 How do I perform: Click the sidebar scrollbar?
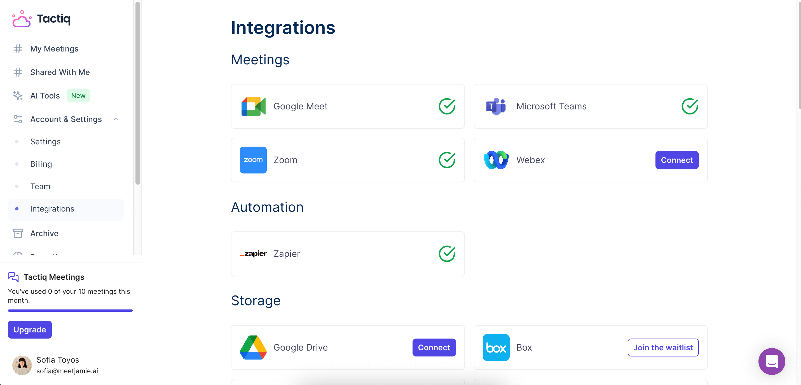137,93
